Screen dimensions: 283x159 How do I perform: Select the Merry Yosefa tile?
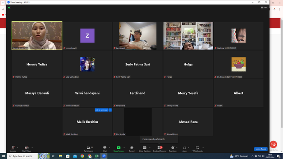[188, 93]
